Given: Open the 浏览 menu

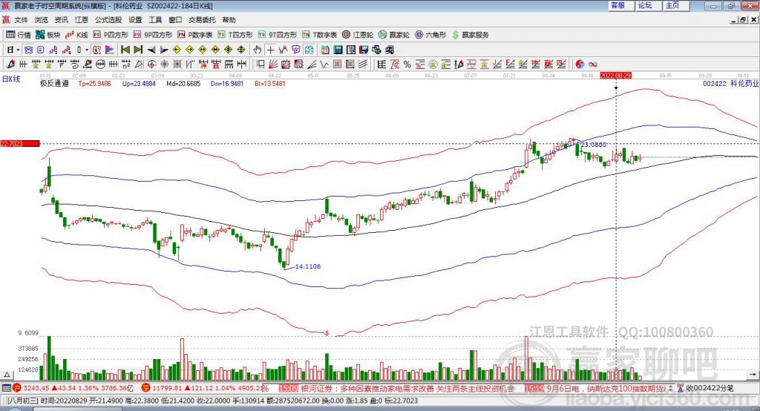Looking at the screenshot, I should [42, 20].
